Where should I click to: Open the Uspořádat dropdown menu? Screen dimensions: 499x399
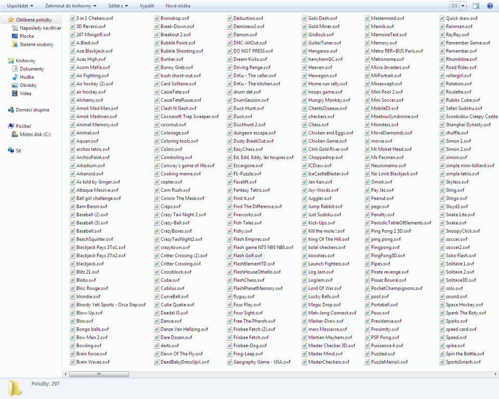20,6
